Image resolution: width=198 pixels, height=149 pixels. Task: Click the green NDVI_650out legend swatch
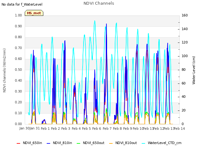coord(78,143)
